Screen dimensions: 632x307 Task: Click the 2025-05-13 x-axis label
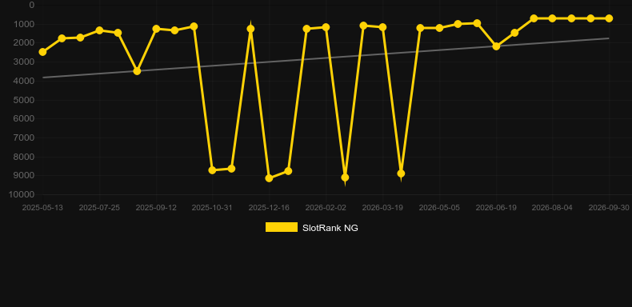coord(42,208)
